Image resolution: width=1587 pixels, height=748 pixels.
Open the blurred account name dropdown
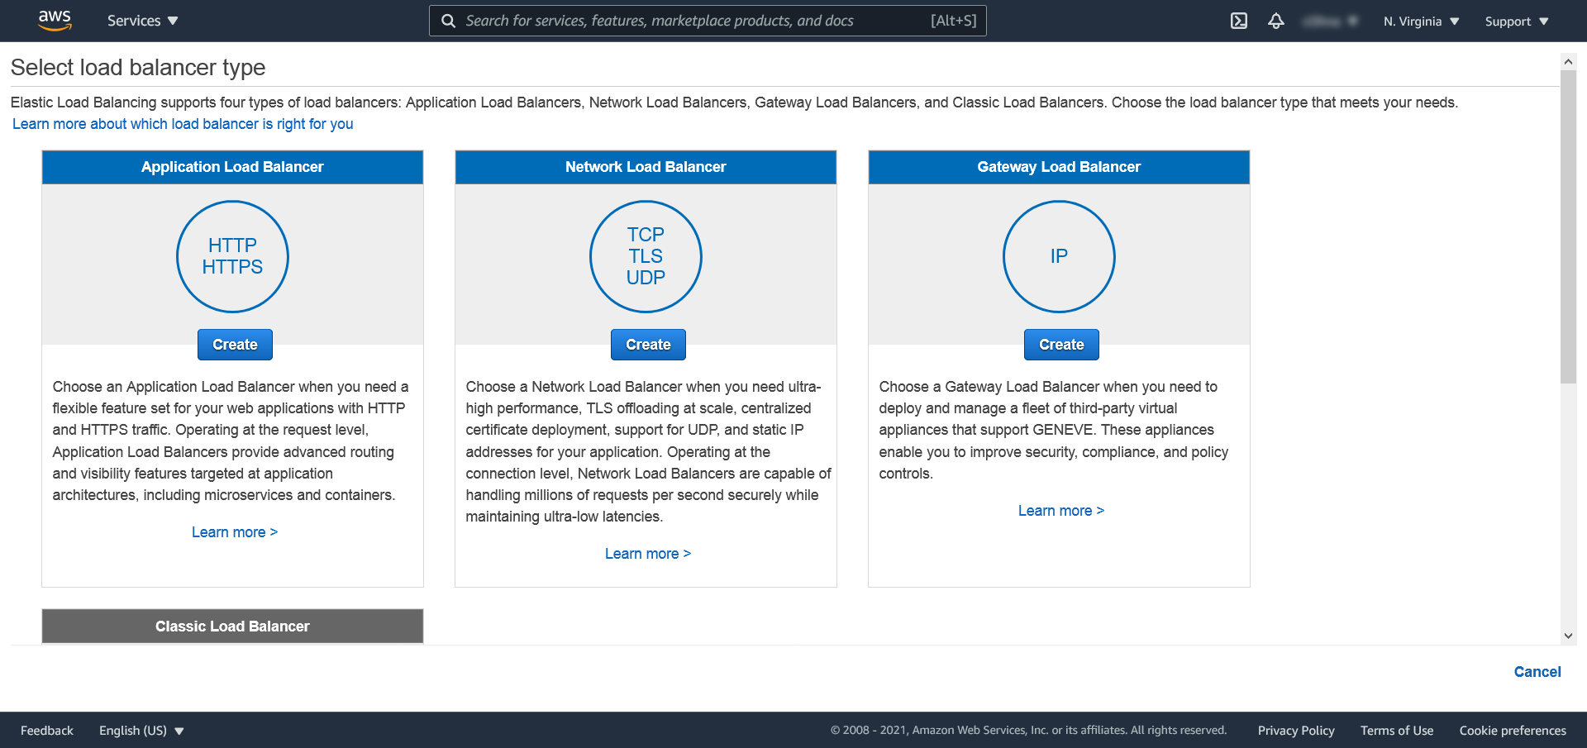(1330, 21)
